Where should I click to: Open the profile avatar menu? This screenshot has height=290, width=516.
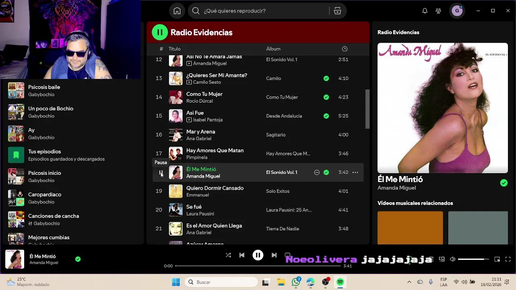pos(457,11)
